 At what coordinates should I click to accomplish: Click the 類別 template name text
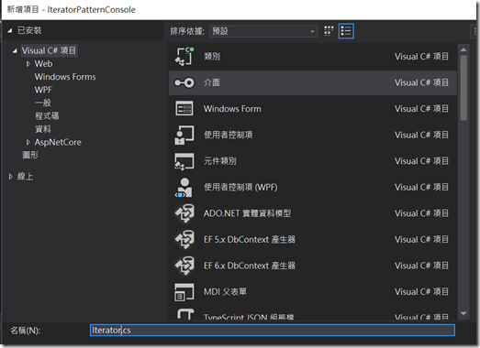tap(212, 57)
